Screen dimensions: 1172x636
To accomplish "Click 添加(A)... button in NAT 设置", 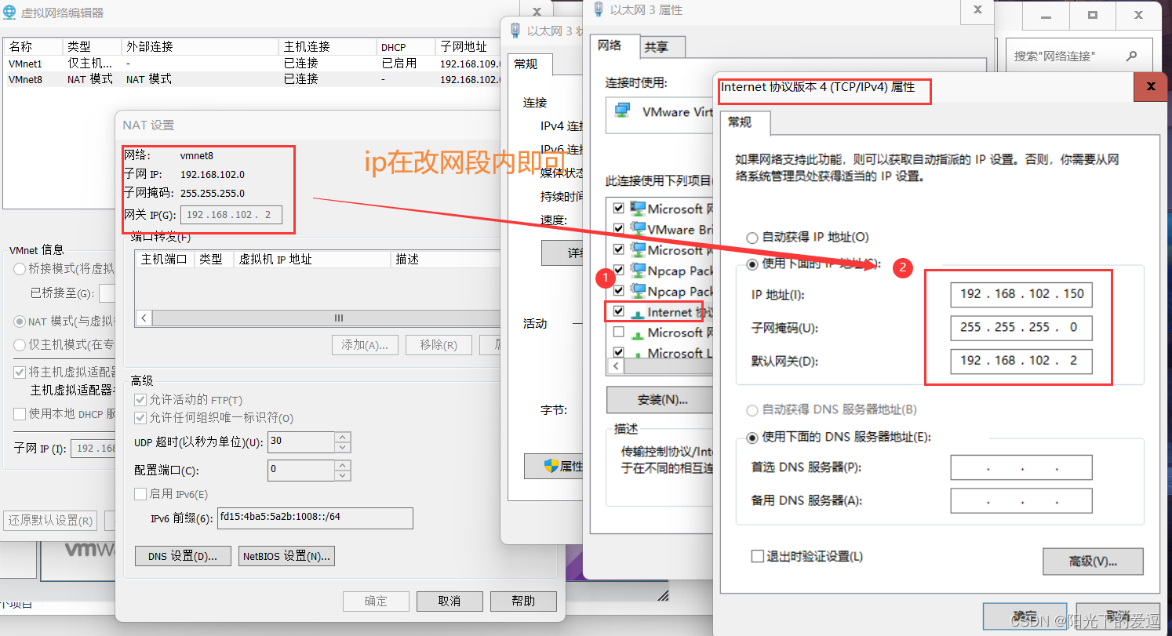I will [366, 345].
